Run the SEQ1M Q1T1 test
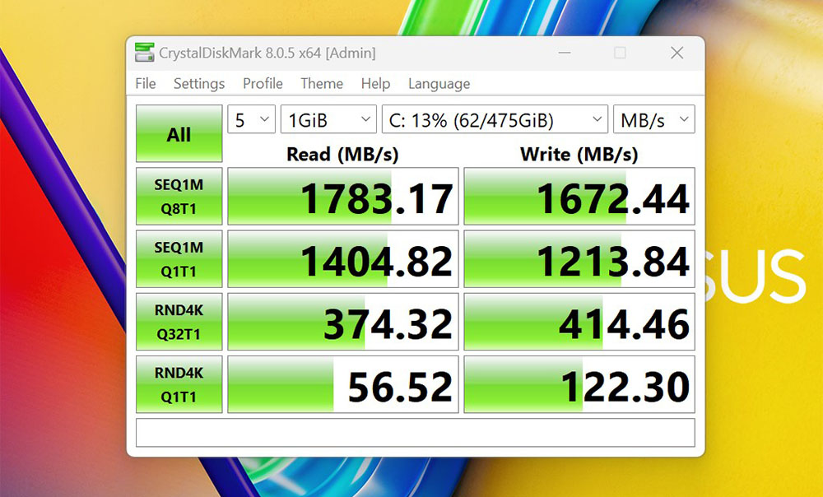Viewport: 823px width, 497px height. tap(179, 258)
